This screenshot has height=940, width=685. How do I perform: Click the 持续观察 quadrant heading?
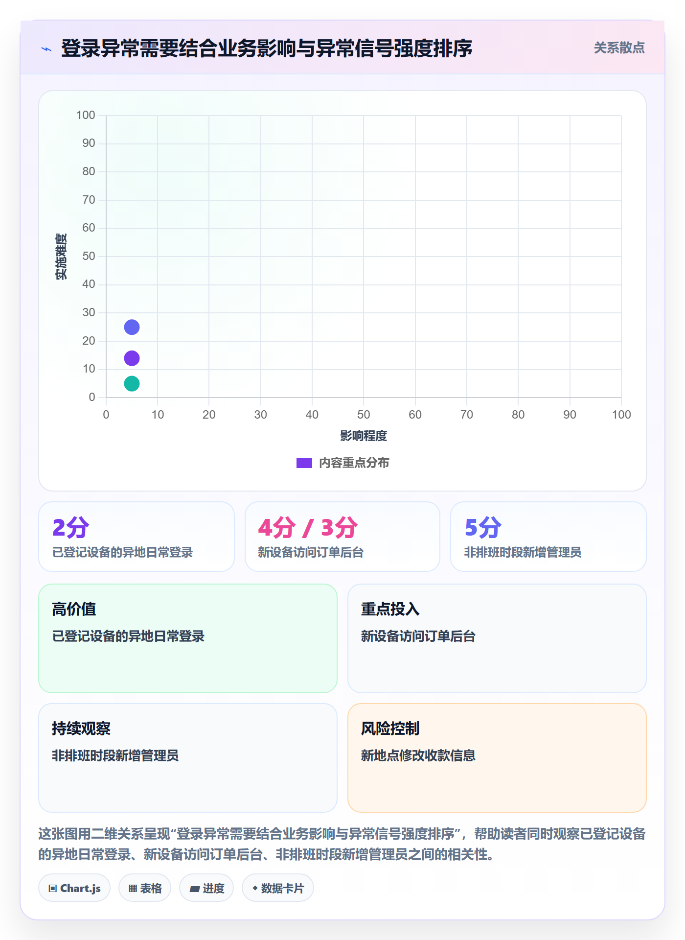(x=81, y=728)
